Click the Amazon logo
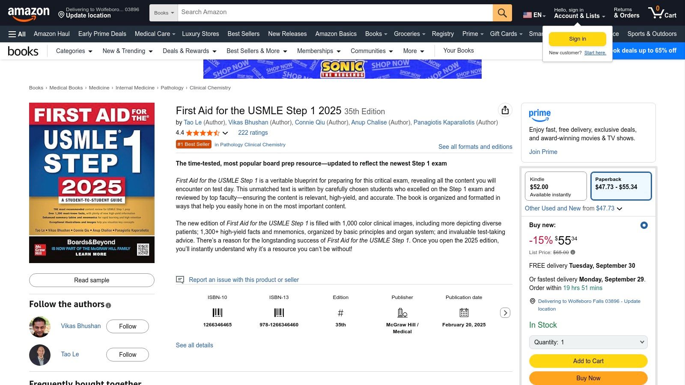This screenshot has width=685, height=385. (29, 14)
